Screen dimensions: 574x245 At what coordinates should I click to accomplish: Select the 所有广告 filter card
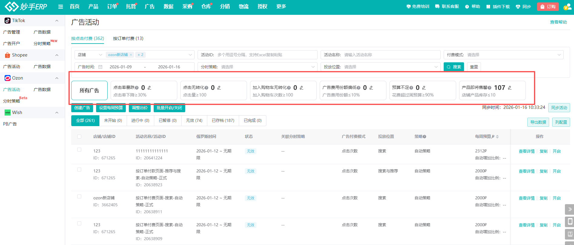pos(89,90)
